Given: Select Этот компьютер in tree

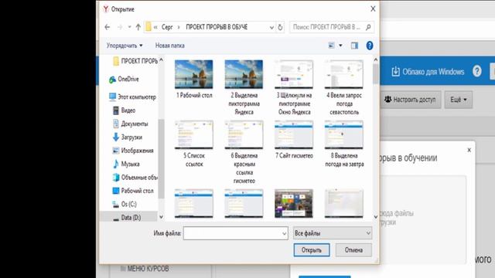Looking at the screenshot, I should click(x=132, y=97).
